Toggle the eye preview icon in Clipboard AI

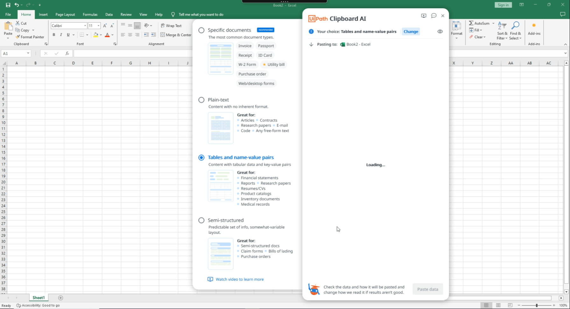tap(440, 31)
